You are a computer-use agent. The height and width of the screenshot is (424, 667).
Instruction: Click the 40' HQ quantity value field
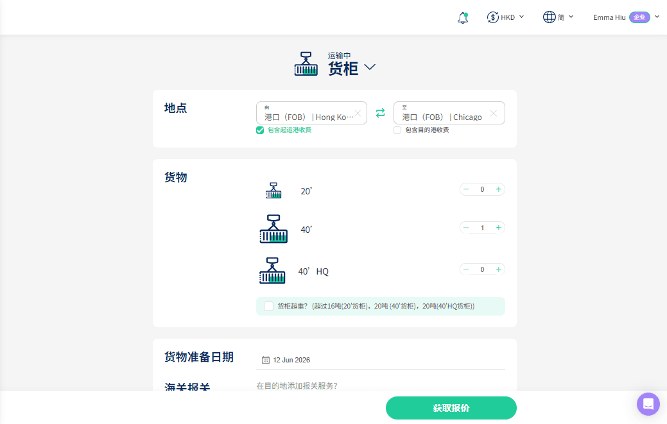coord(482,270)
